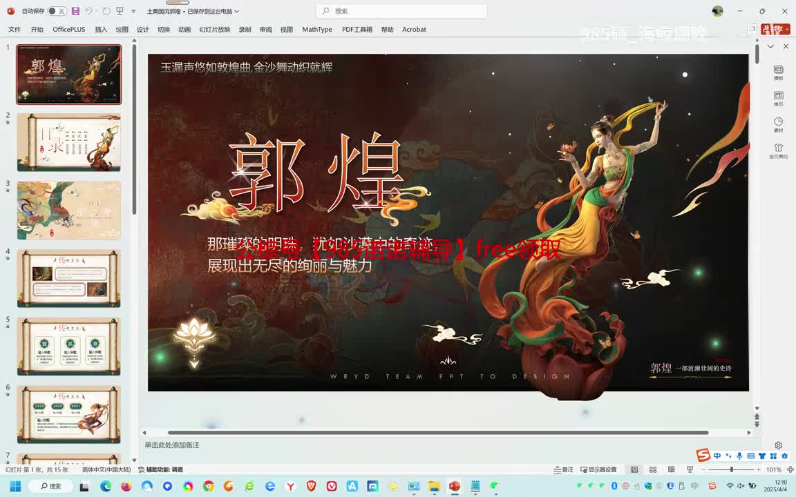Switch to Normal view icon
Image resolution: width=796 pixels, height=497 pixels.
(634, 469)
